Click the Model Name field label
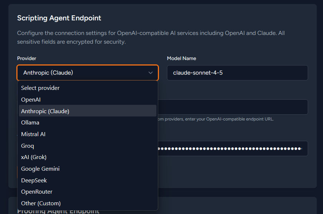 [182, 59]
